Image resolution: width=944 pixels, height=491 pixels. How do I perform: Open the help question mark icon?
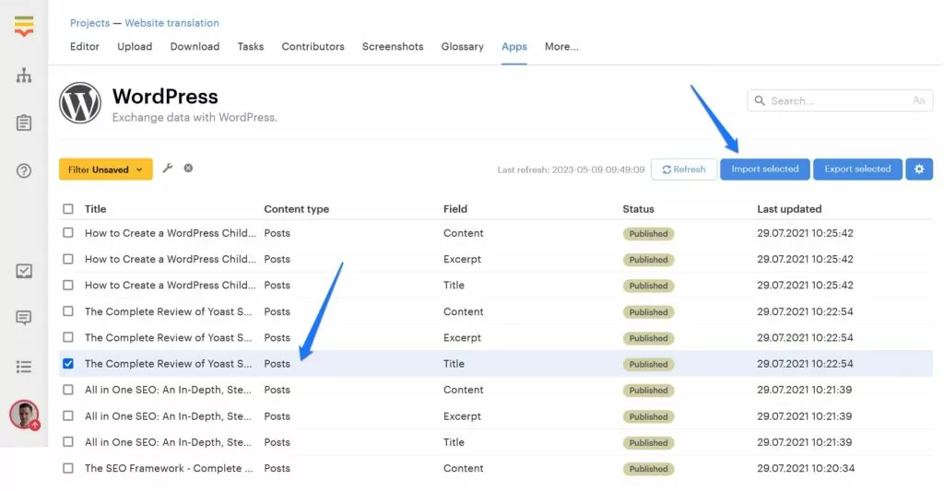coord(24,170)
